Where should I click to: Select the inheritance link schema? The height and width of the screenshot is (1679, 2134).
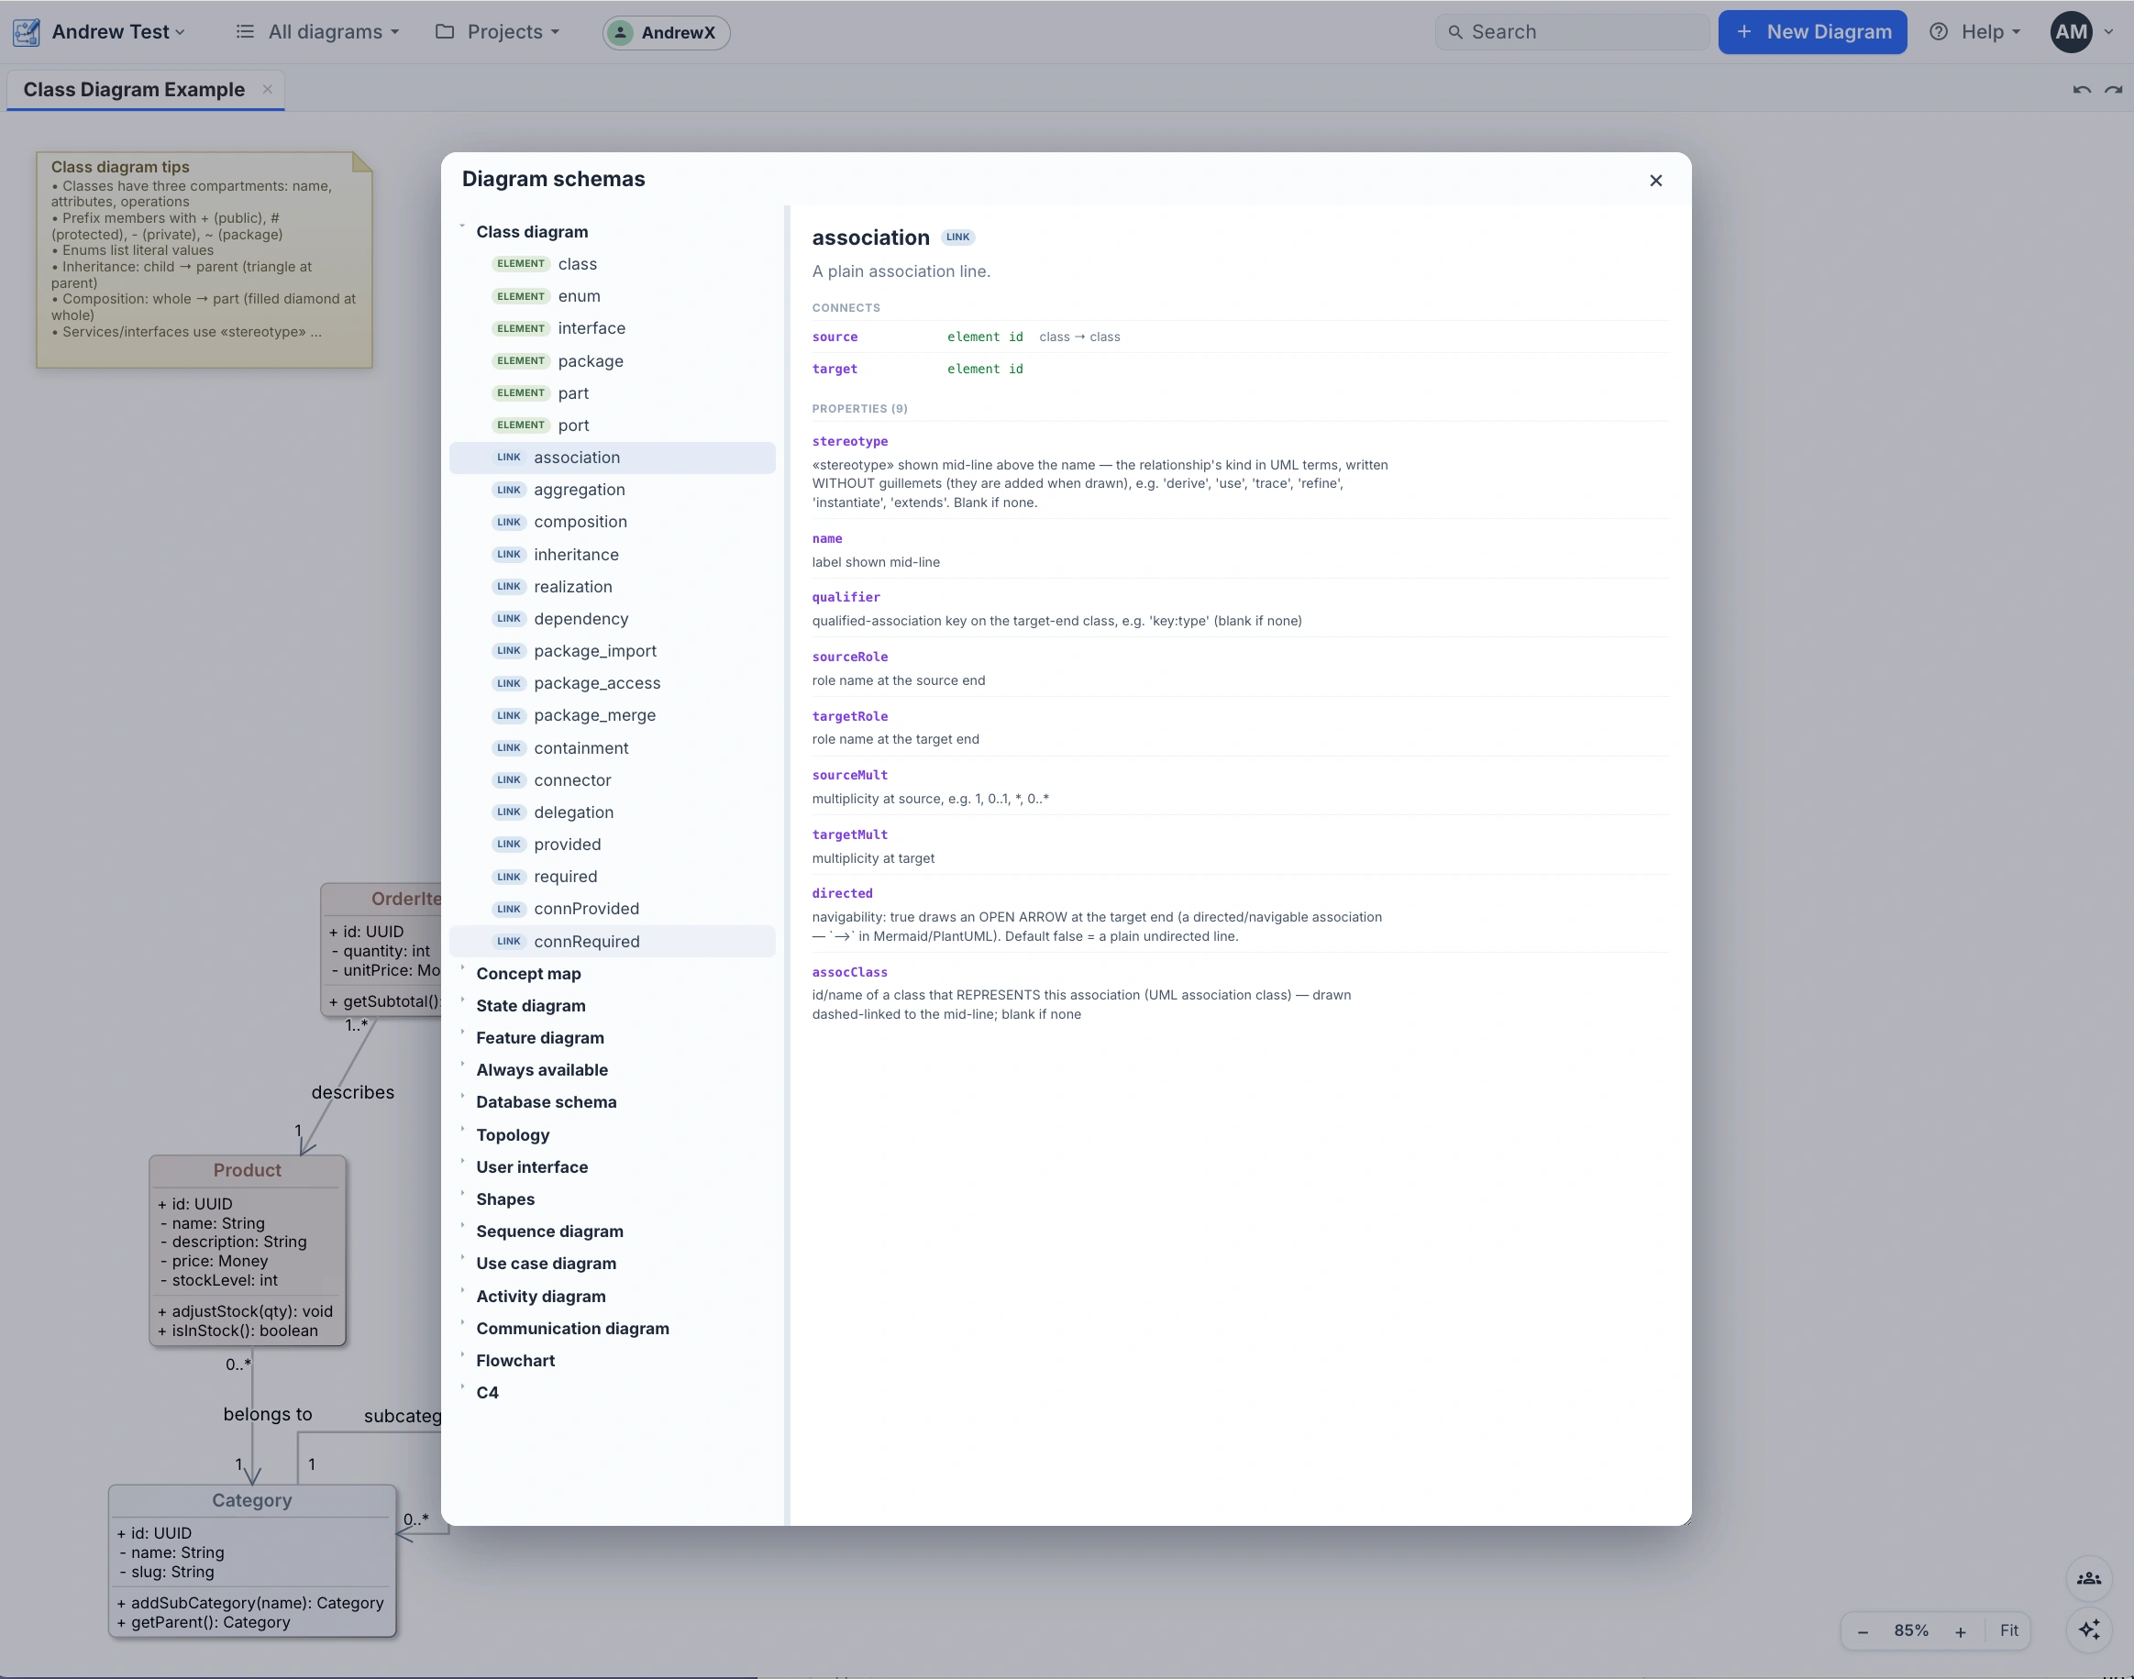click(x=613, y=555)
